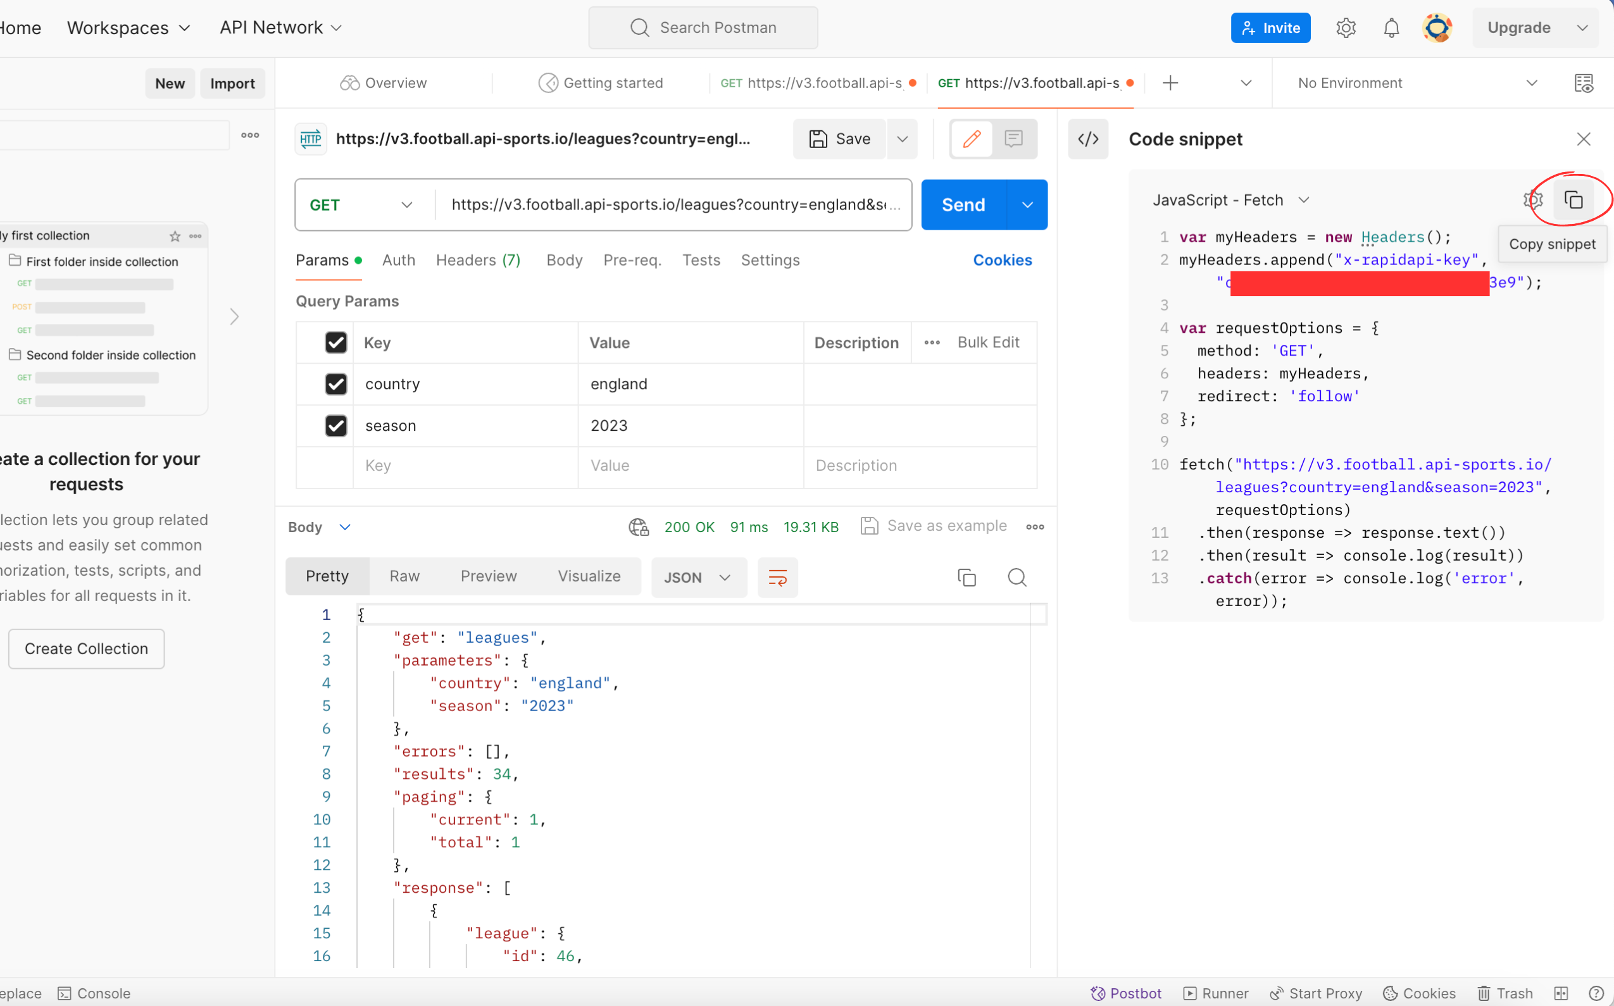The width and height of the screenshot is (1614, 1006).
Task: Open the Workspaces dropdown
Action: pos(128,28)
